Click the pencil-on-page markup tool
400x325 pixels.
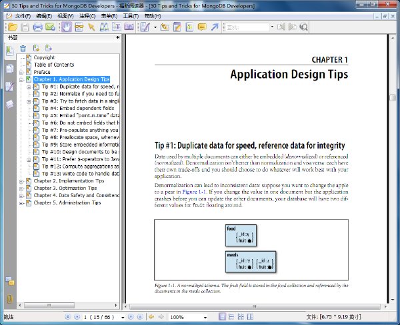pos(177,27)
